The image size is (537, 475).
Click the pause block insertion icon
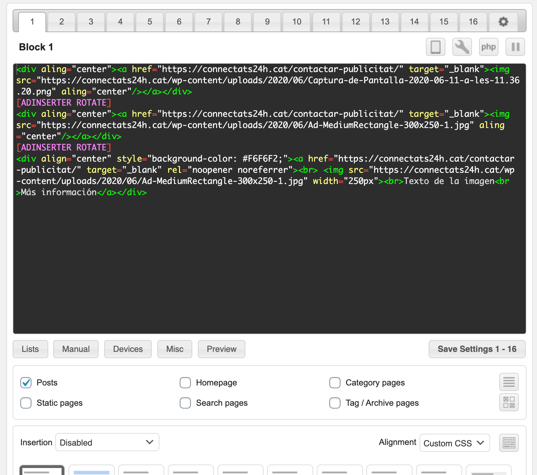tap(515, 47)
